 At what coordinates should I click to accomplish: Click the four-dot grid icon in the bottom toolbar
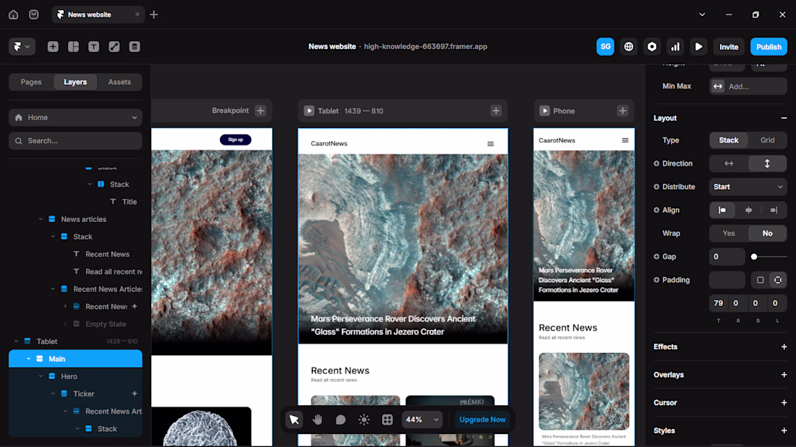pos(387,420)
